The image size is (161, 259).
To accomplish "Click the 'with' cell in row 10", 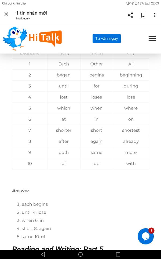I will tap(131, 163).
